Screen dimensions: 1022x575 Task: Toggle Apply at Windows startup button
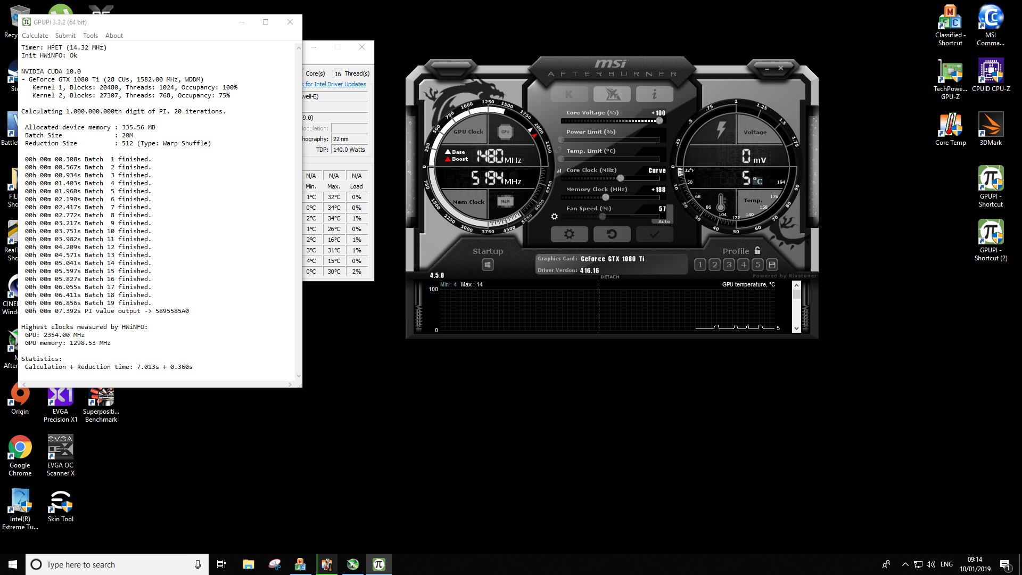point(488,265)
